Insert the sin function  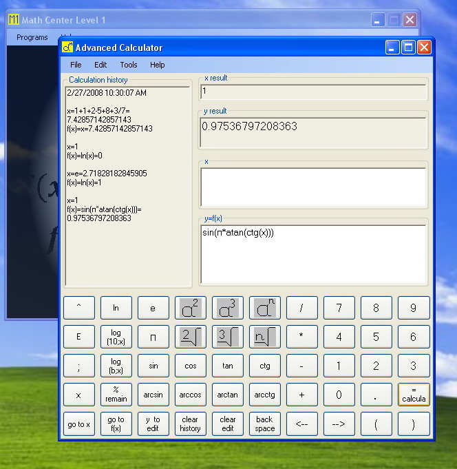click(x=153, y=366)
